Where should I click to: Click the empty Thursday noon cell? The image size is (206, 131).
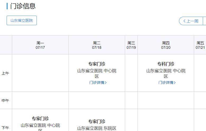tap(166, 101)
